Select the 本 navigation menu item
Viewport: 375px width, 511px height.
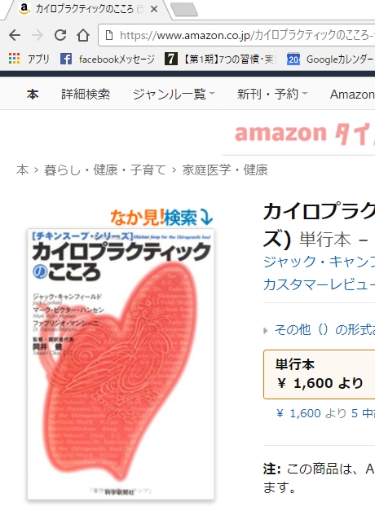[33, 95]
